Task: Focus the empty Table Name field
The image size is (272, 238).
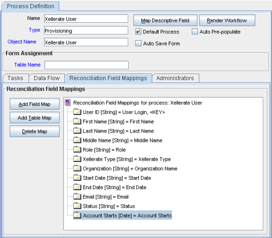Action: [87, 65]
